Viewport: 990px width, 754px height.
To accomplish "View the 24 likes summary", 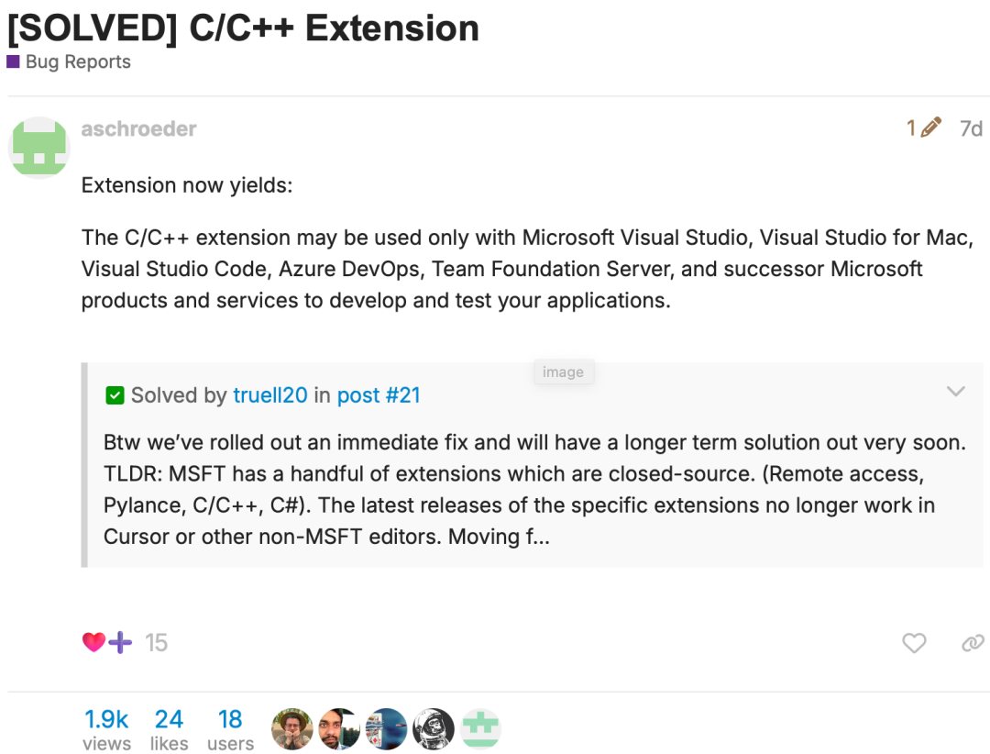I will tap(169, 729).
